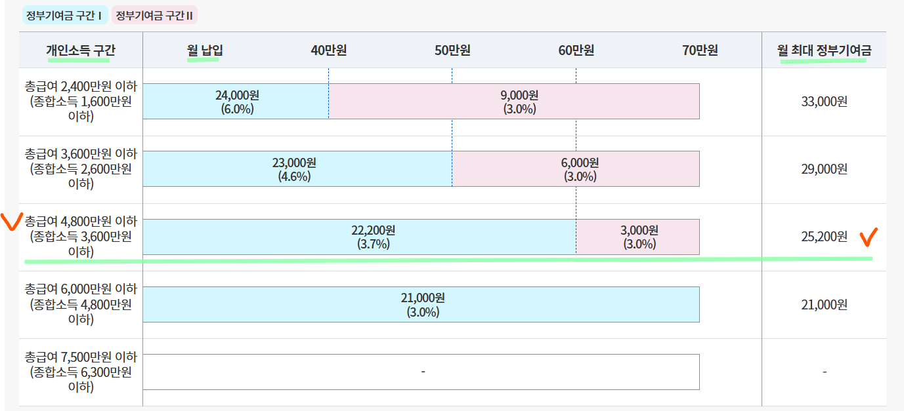Click the 월 최대 정부기여금 header

click(x=824, y=50)
